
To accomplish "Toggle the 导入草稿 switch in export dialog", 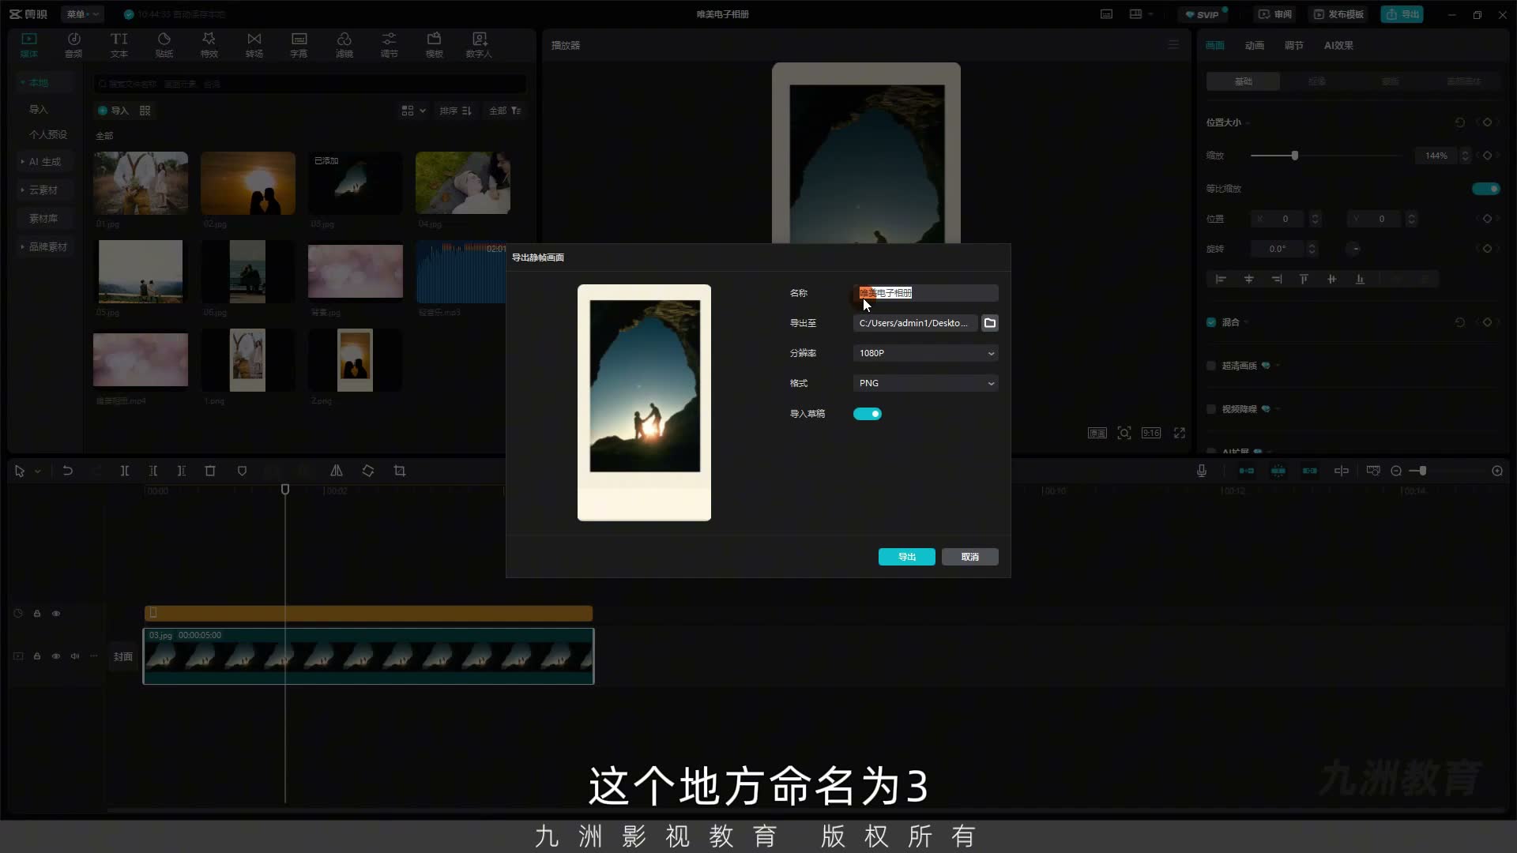I will [x=867, y=414].
